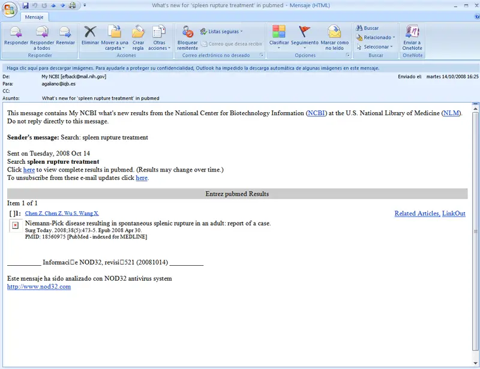Viewport: 480px width, 369px height.
Task: Click 'here' link to unsubscribe
Action: tap(142, 178)
